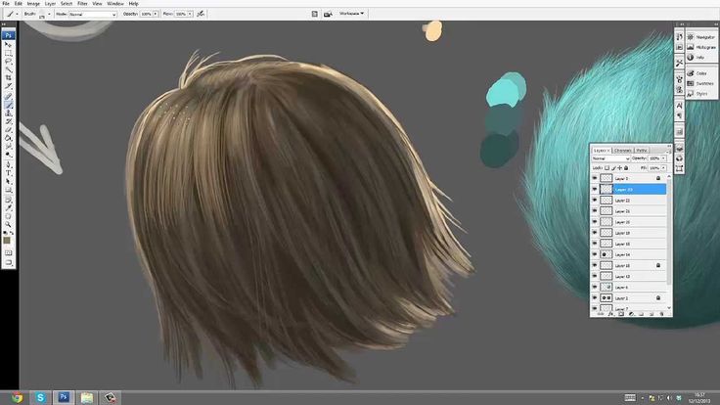
Task: Click the taskbar clock
Action: (x=699, y=397)
